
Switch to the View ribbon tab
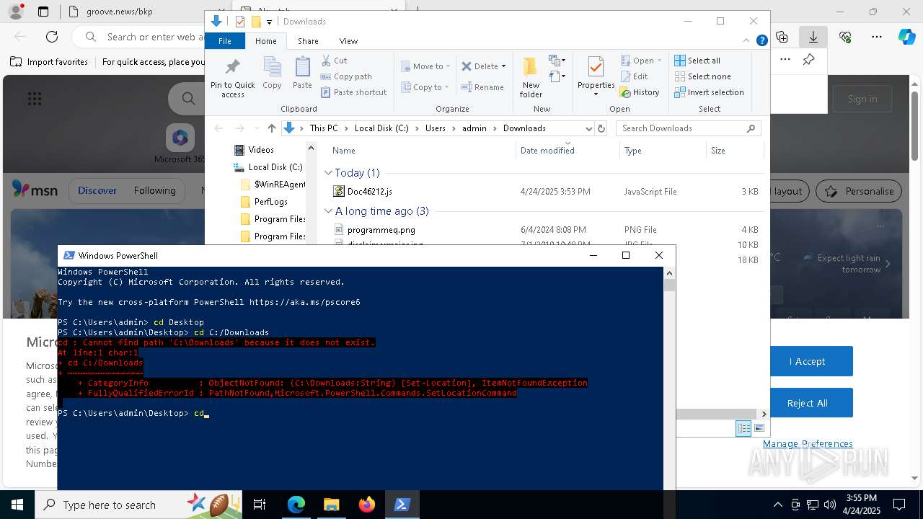click(x=348, y=41)
